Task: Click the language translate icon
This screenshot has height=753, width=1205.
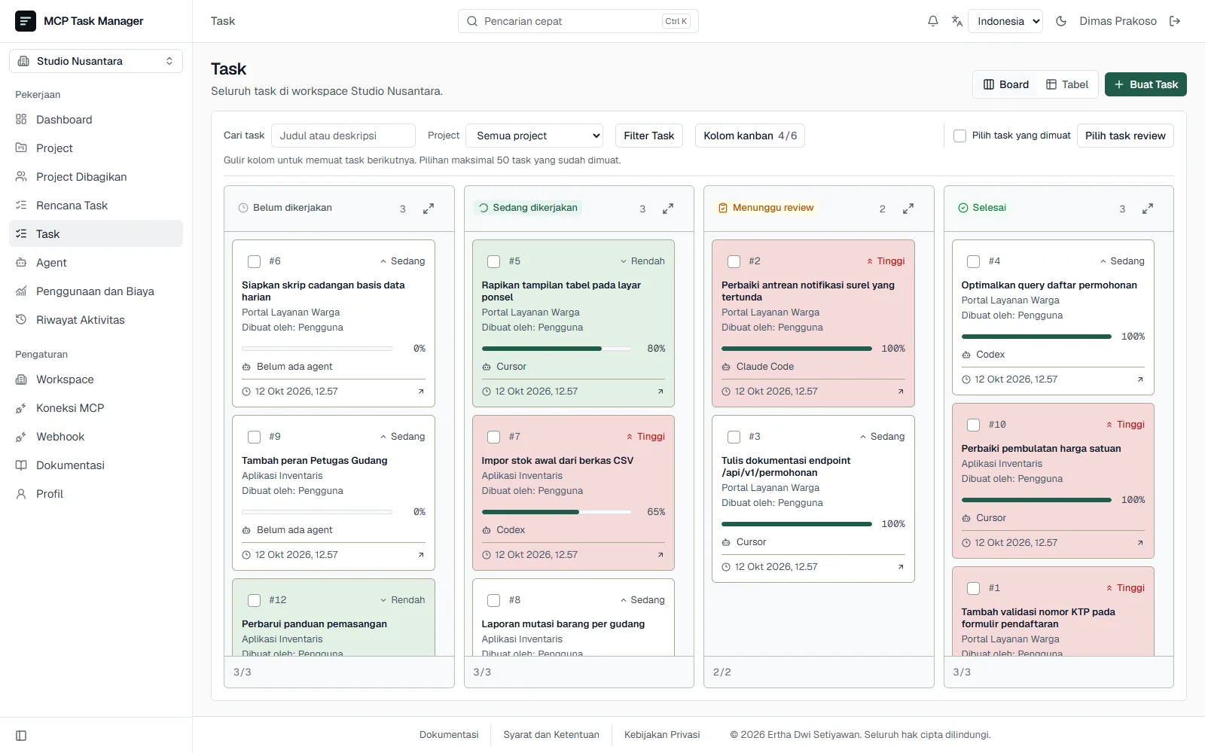Action: [x=957, y=21]
